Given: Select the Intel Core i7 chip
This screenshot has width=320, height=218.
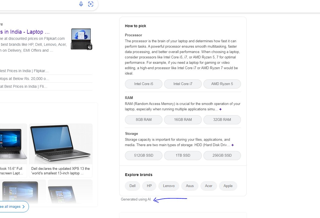Looking at the screenshot, I should (183, 84).
